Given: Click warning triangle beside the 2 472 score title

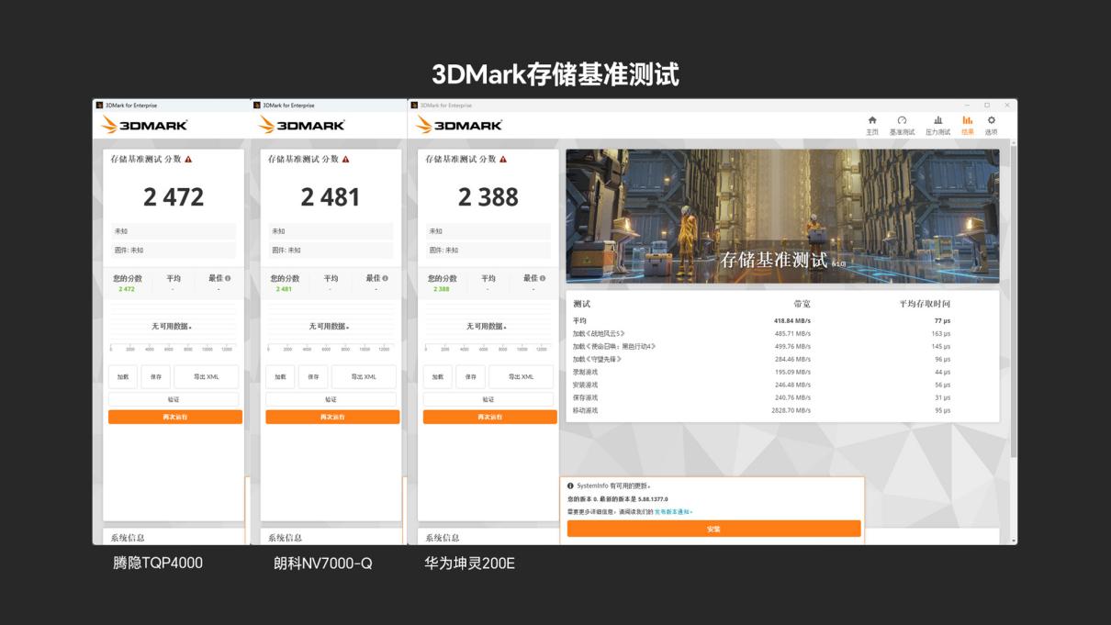Looking at the screenshot, I should (x=188, y=159).
